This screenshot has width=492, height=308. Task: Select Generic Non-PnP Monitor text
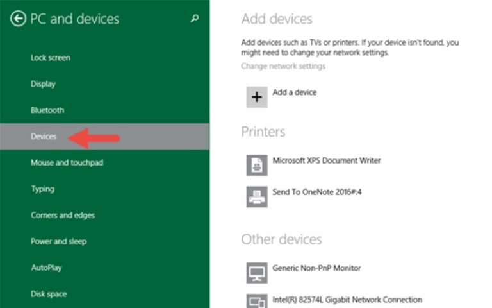coord(316,268)
